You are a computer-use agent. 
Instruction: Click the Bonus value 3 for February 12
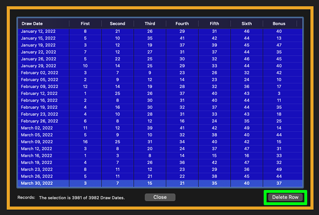coord(279,93)
